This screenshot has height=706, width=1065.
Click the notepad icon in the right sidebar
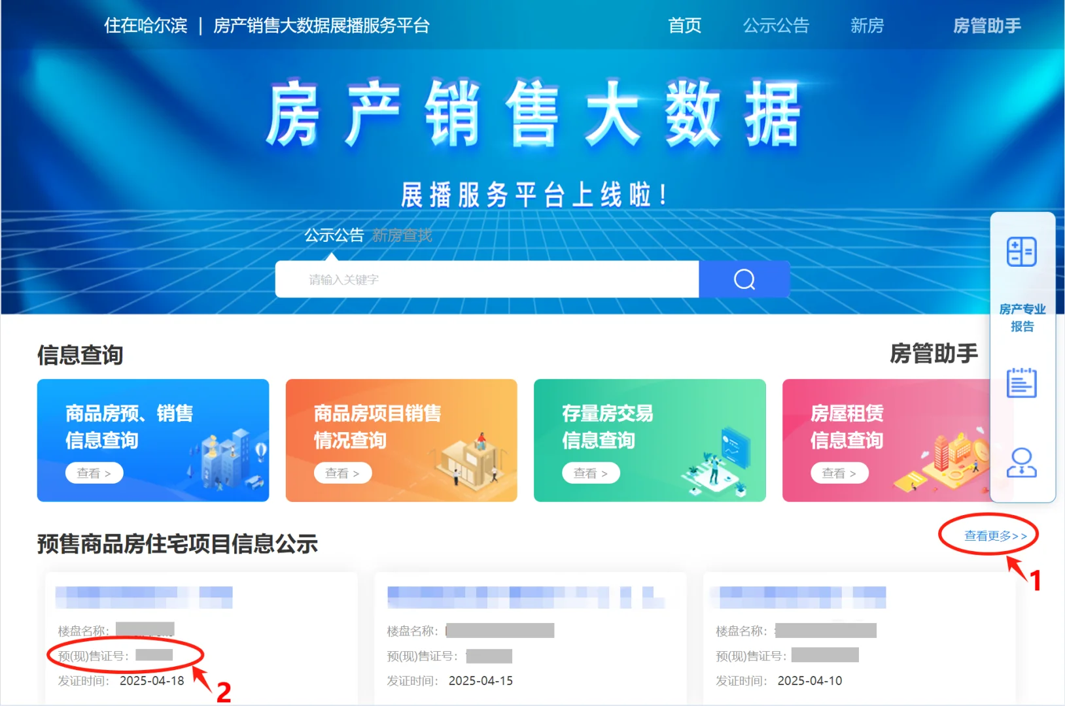(x=1022, y=382)
